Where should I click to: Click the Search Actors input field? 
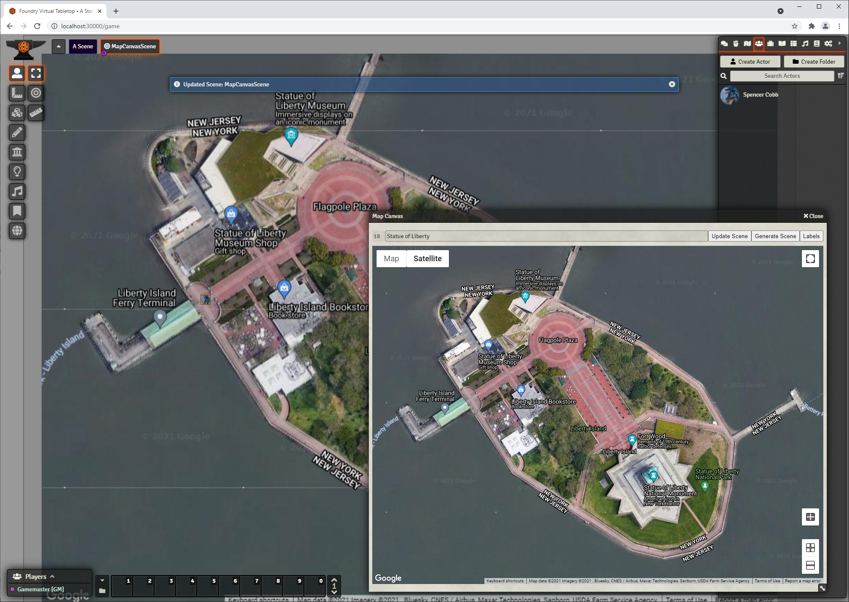tap(782, 76)
